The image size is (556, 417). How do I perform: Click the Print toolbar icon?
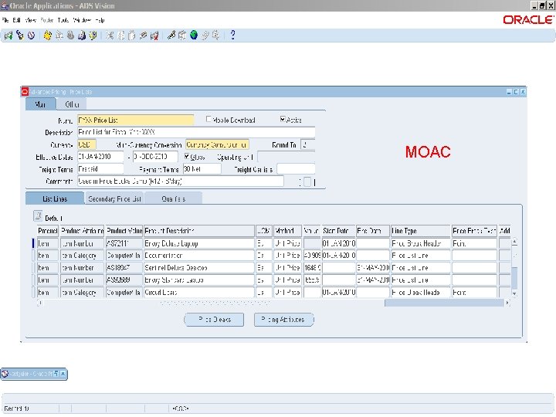82,36
